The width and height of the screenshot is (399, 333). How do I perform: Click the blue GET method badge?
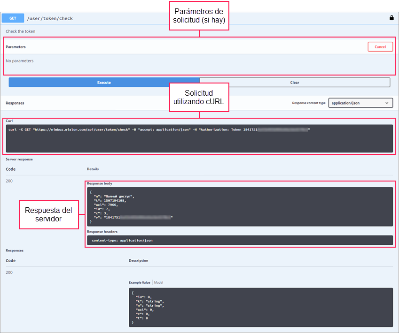tap(13, 18)
